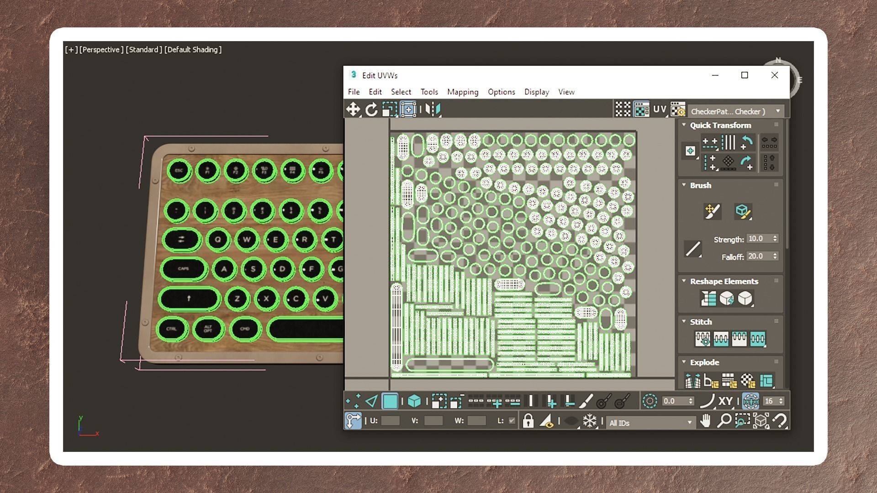Increase the brush Strength spinner

(775, 236)
